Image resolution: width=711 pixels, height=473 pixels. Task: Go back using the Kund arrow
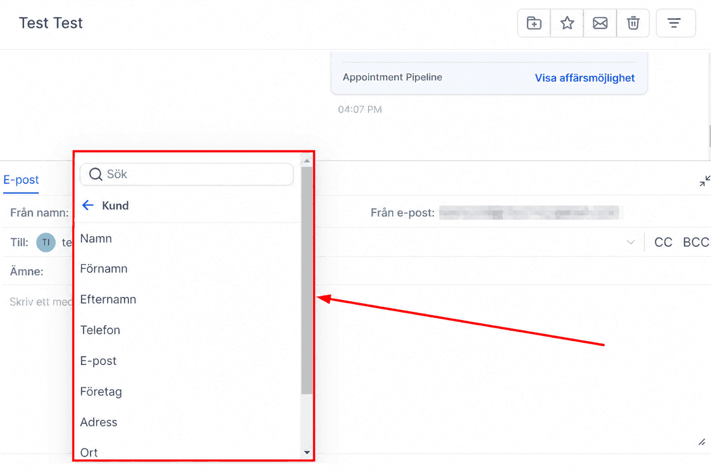88,205
